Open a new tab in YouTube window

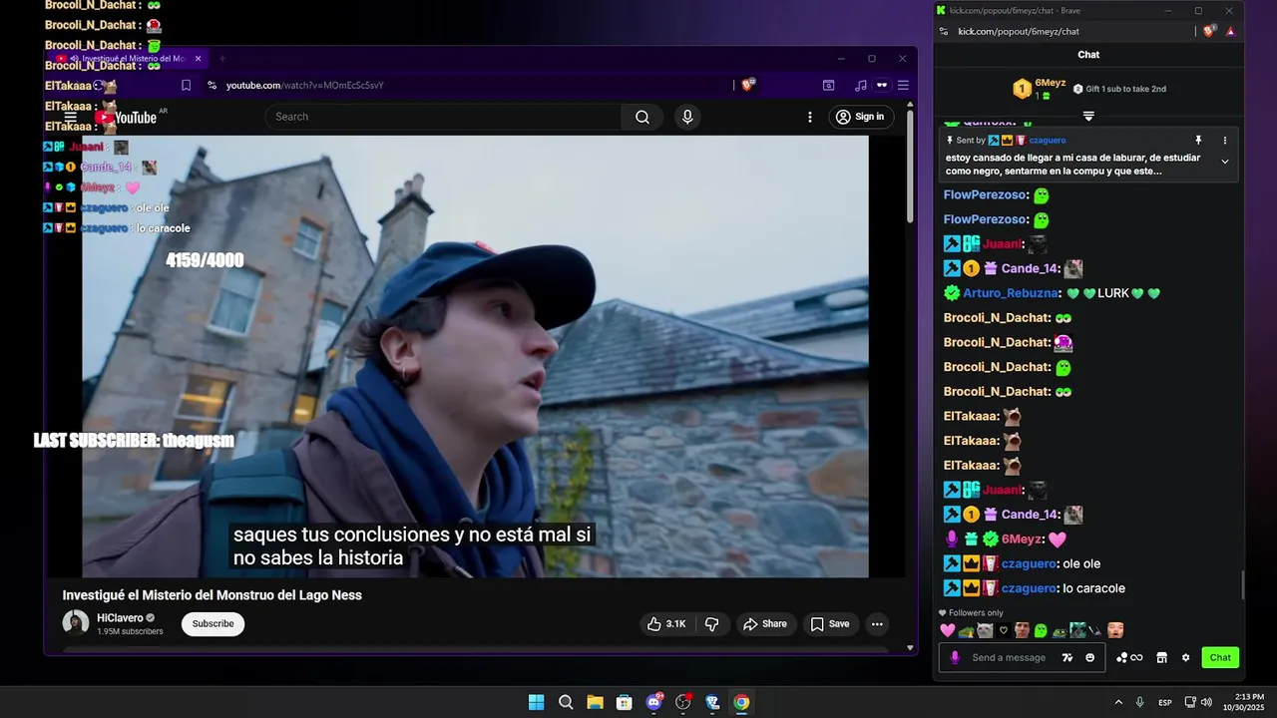[x=222, y=59]
